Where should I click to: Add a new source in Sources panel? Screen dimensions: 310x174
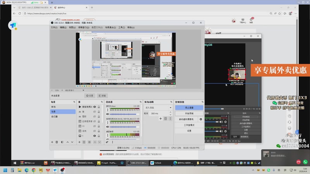tap(79, 142)
